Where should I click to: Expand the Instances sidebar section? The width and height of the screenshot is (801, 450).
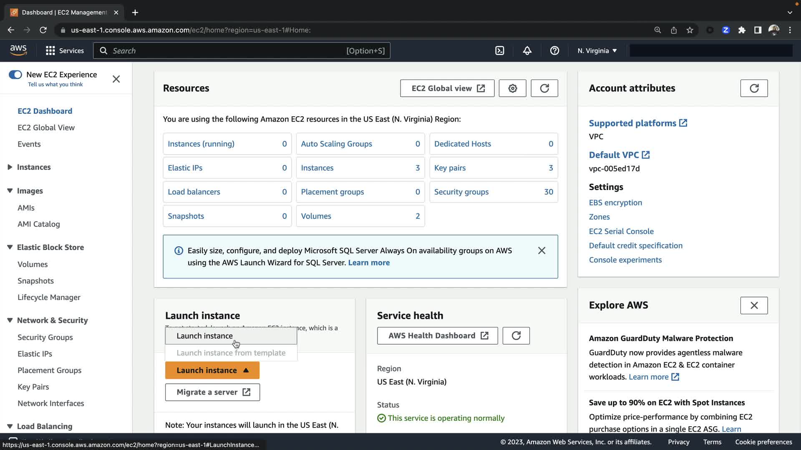[x=10, y=167]
